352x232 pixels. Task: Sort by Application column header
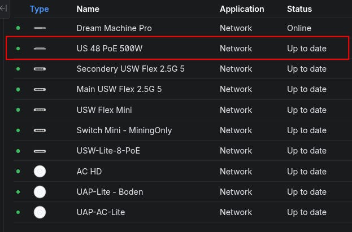click(242, 9)
